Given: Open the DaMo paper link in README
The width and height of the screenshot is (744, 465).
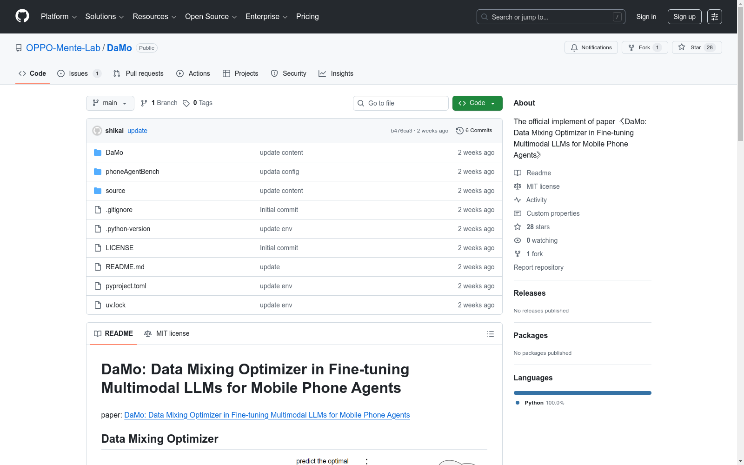Looking at the screenshot, I should click(x=267, y=415).
